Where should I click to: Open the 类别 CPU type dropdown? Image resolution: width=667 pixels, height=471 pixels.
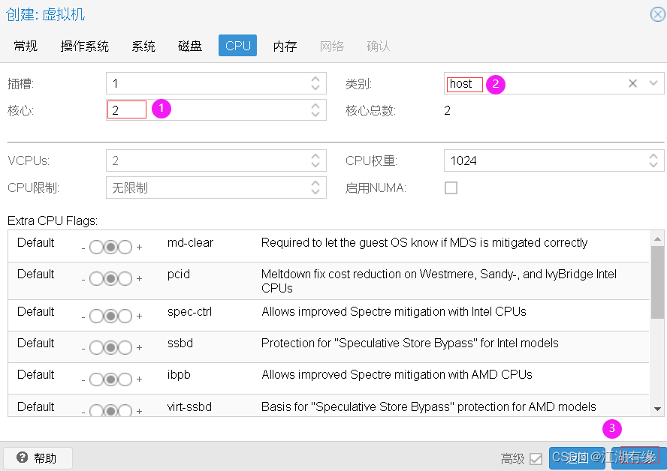653,83
